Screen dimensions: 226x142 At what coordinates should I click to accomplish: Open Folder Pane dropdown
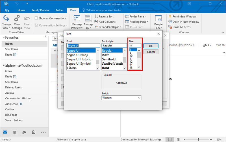pyautogui.click(x=136, y=16)
